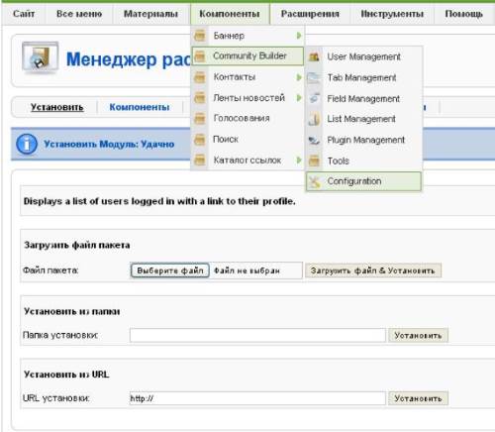495x432 pixels.
Task: Open the Сайт menu
Action: [x=24, y=14]
